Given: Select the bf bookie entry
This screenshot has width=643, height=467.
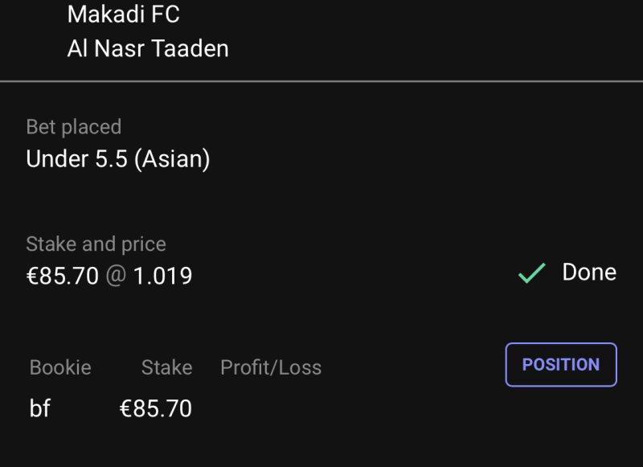Looking at the screenshot, I should coord(40,409).
